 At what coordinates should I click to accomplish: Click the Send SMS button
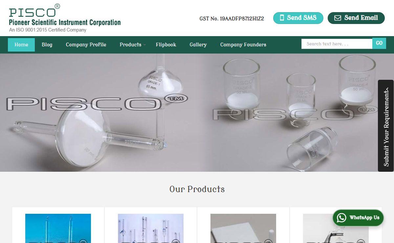tap(298, 18)
